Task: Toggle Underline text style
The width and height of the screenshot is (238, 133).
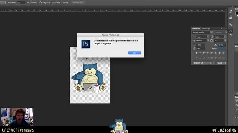Action: click(219, 53)
